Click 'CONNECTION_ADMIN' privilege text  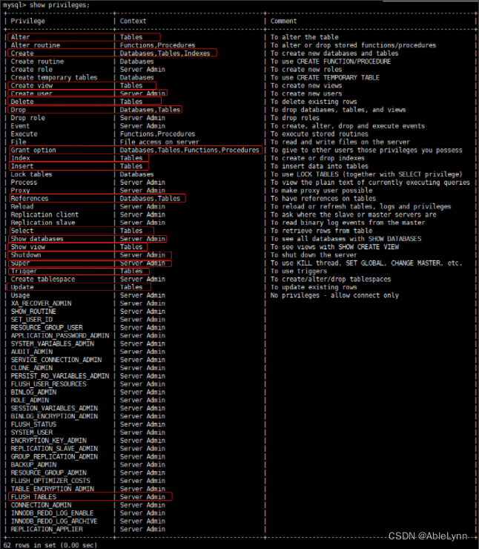(x=41, y=505)
